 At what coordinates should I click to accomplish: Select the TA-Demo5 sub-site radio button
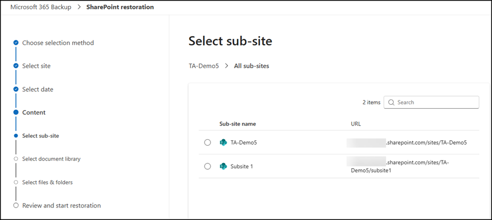point(207,142)
